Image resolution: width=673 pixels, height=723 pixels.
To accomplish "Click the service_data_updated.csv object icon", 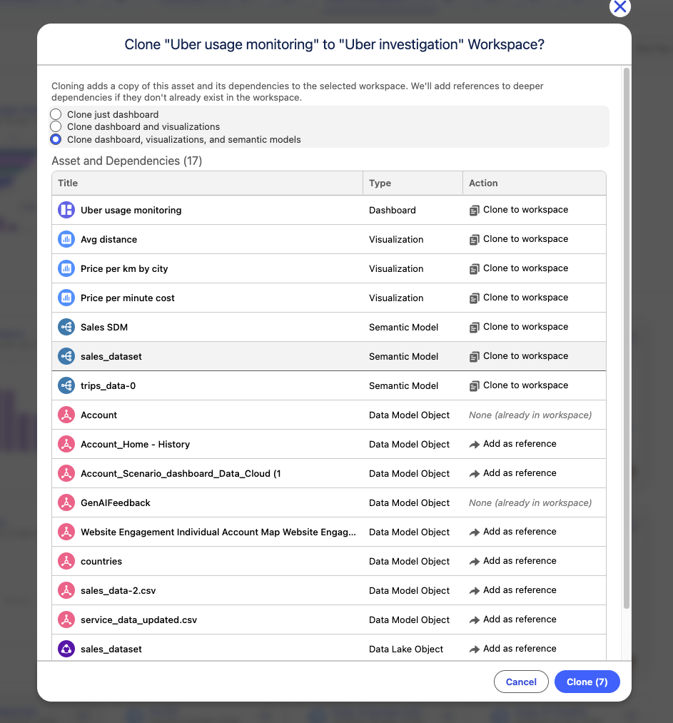I will pos(66,620).
